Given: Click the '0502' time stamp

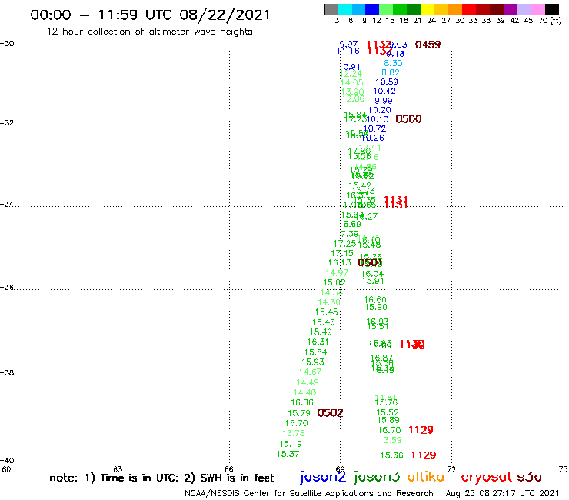Looking at the screenshot, I should click(330, 413).
